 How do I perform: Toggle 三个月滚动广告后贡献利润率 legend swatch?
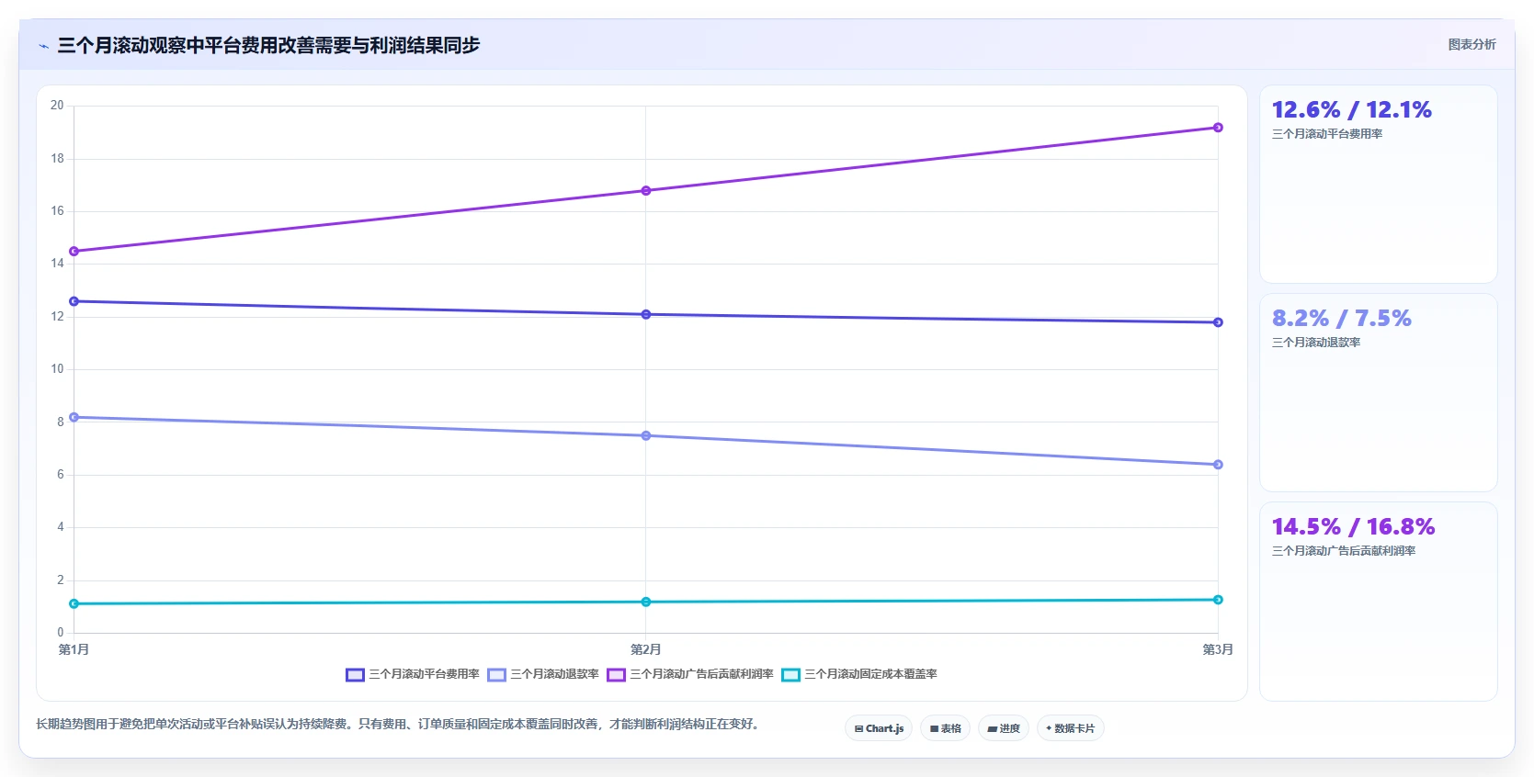pos(616,674)
